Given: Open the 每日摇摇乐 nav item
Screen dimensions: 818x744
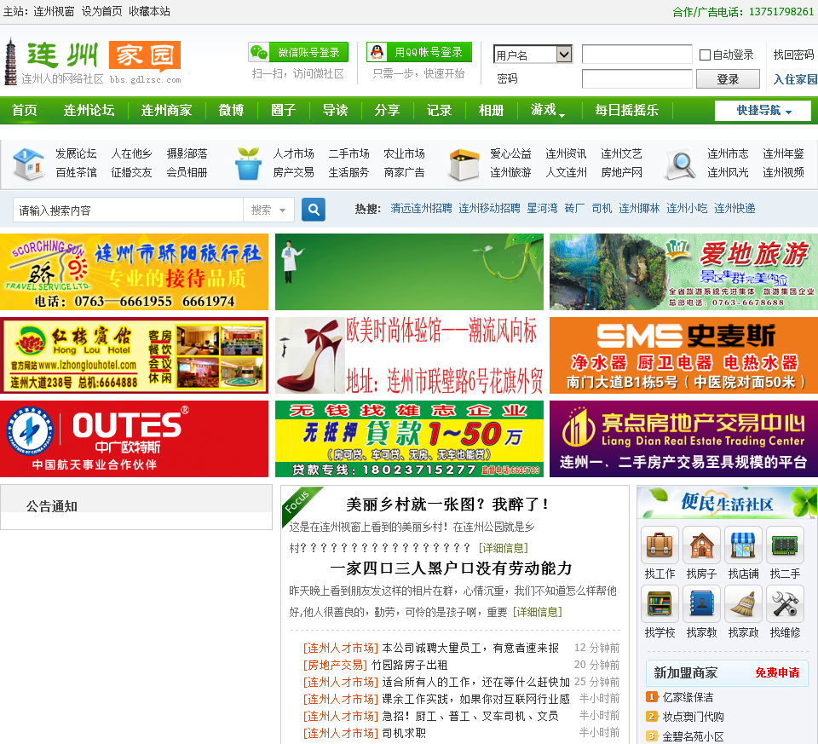Looking at the screenshot, I should pyautogui.click(x=626, y=110).
